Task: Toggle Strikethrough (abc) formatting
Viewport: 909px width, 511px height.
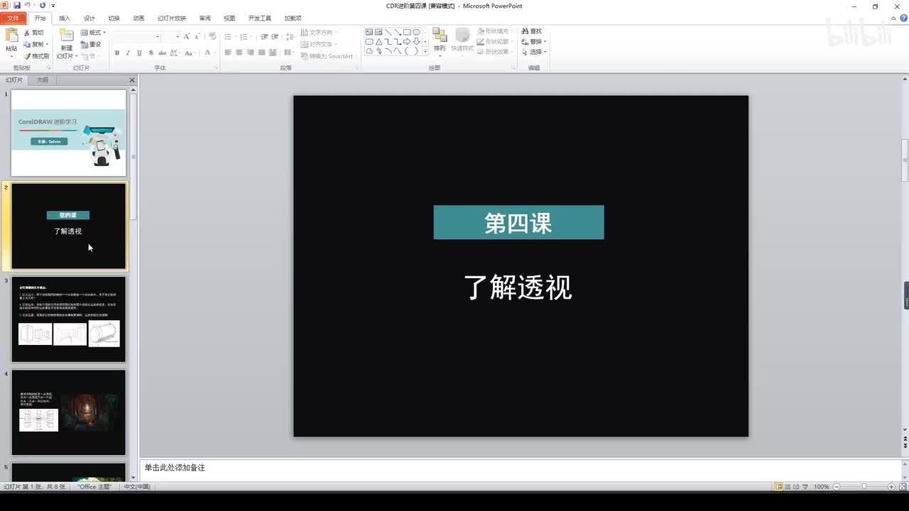Action: tap(161, 53)
